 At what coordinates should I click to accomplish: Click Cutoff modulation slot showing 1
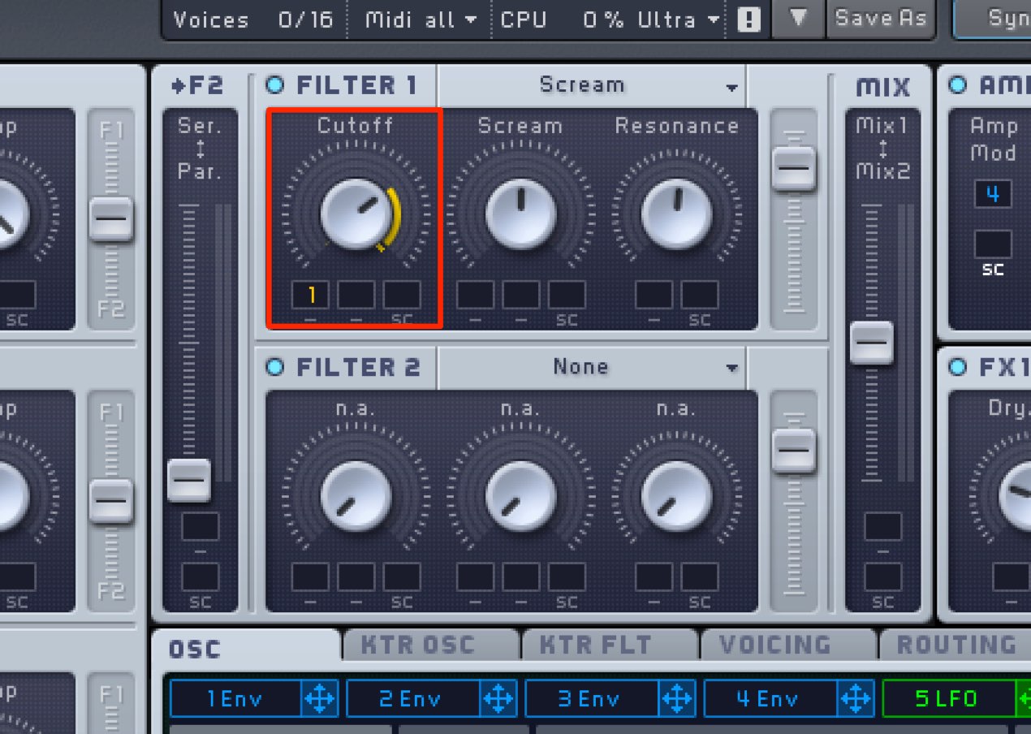point(310,296)
